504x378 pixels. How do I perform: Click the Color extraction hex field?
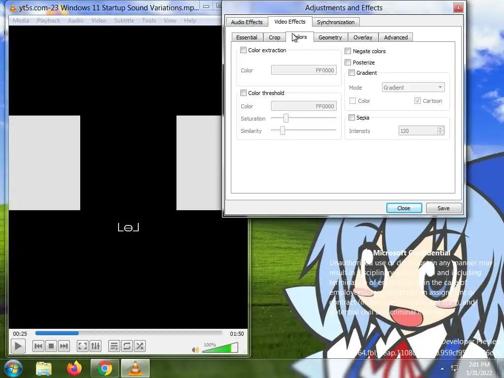pyautogui.click(x=304, y=70)
